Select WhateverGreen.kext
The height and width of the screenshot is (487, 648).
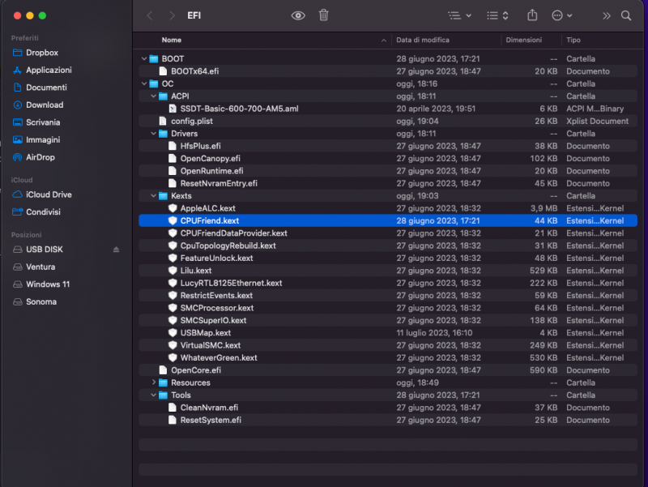(388, 357)
